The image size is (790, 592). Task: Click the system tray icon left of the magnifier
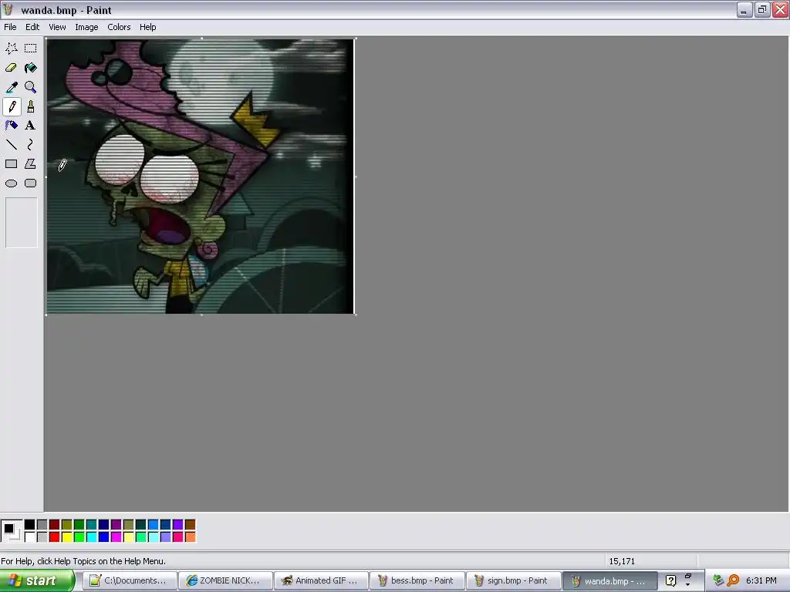point(718,580)
